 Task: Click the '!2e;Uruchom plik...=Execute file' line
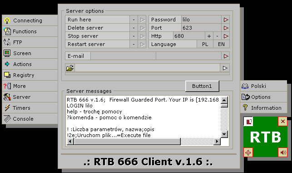pos(109,135)
